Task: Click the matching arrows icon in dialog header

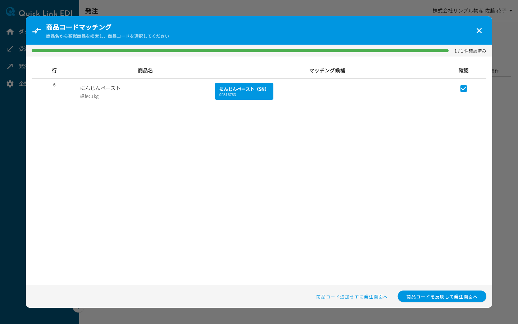Action: (x=37, y=31)
